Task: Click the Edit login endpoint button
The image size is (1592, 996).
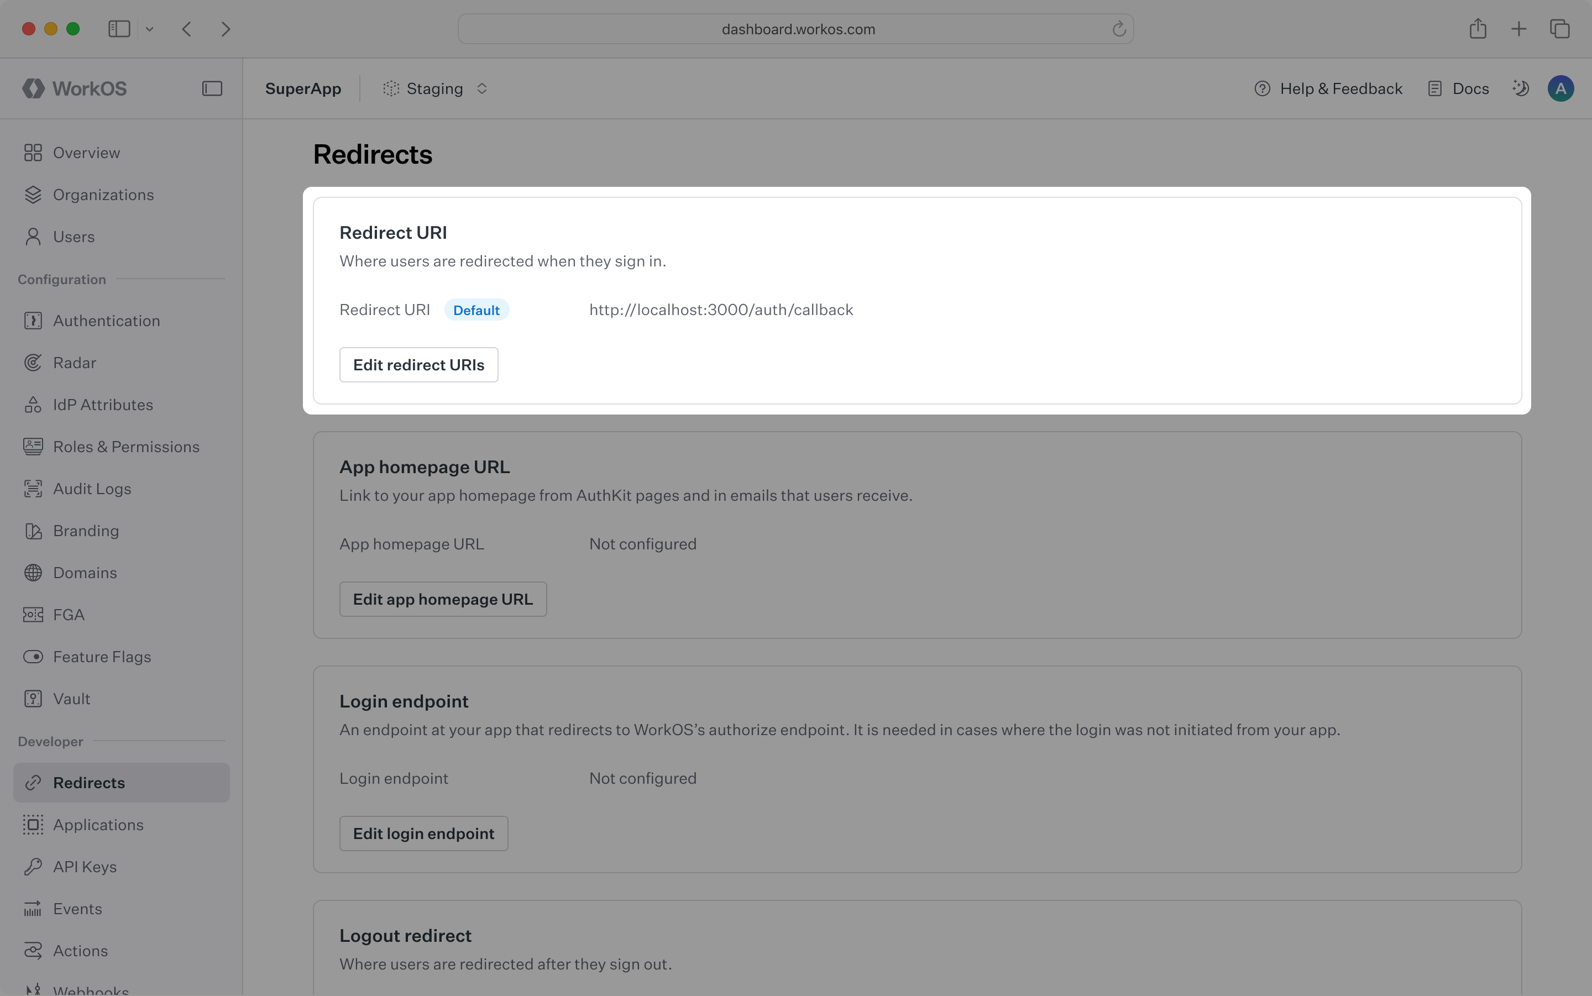Action: (x=423, y=834)
